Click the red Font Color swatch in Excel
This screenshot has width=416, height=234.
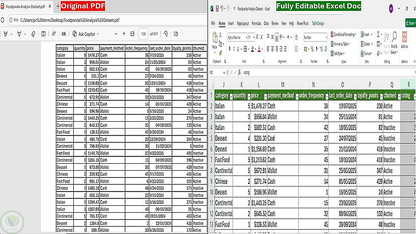coord(259,49)
